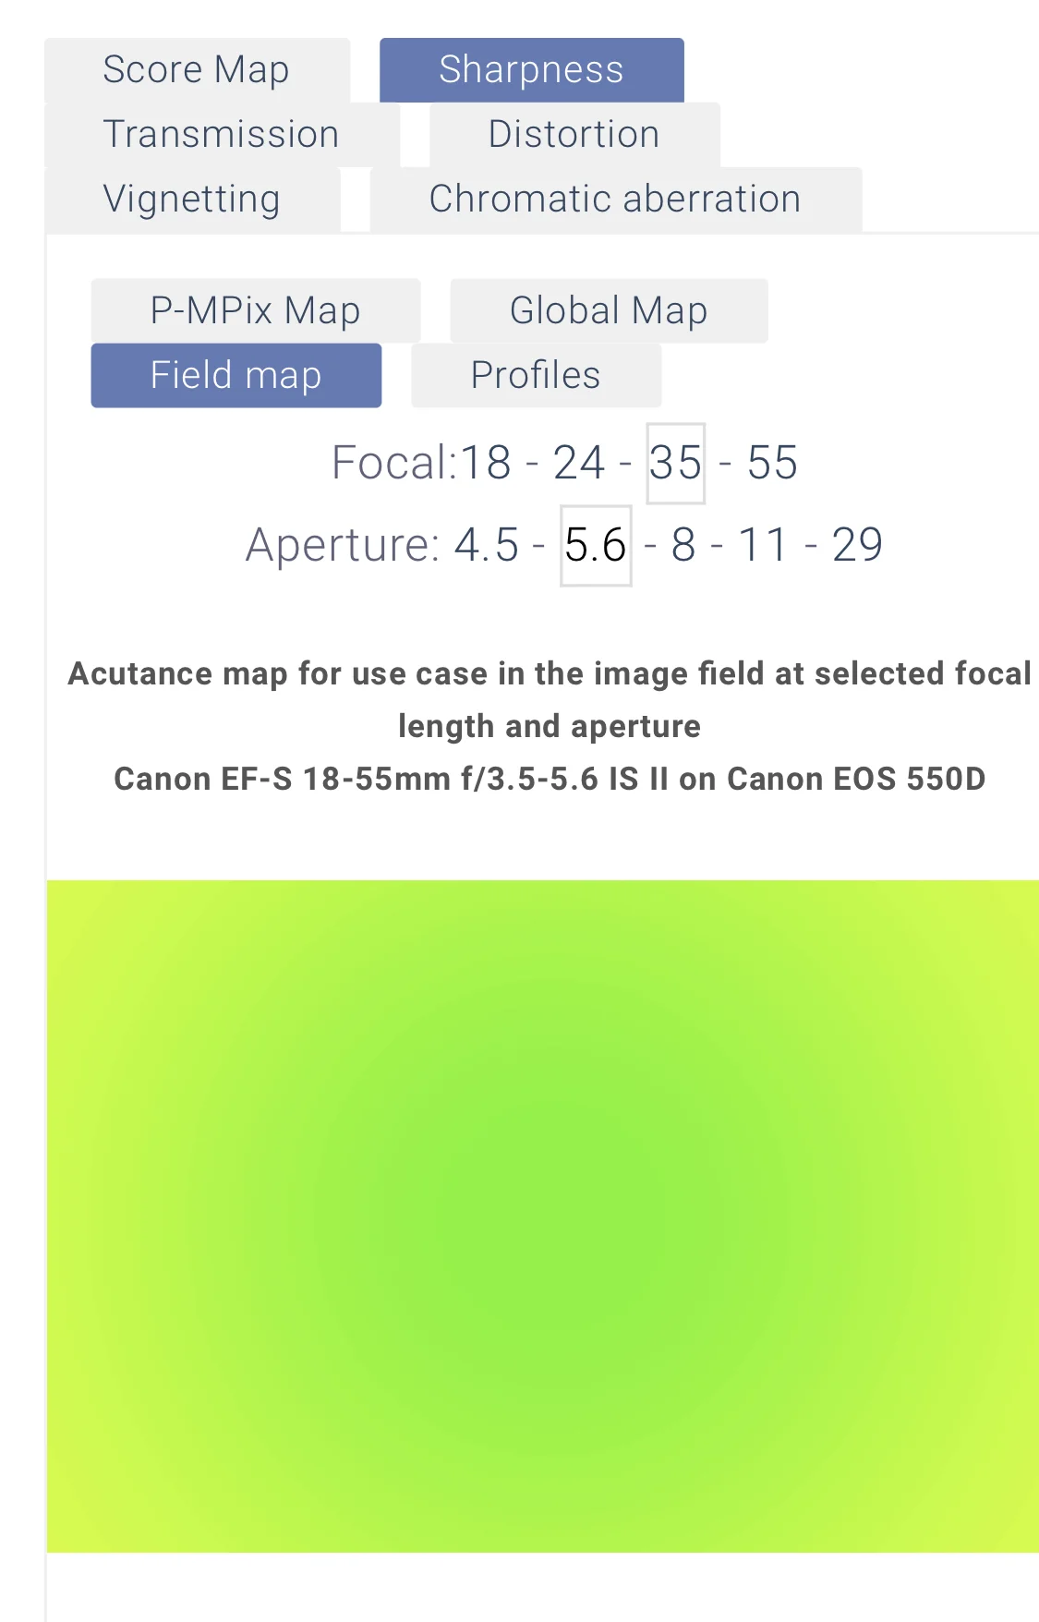Screen dimensions: 1039x1622
Task: Select aperture 5.6
Action: [596, 545]
